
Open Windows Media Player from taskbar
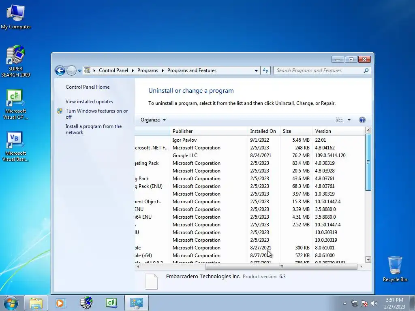click(x=60, y=303)
